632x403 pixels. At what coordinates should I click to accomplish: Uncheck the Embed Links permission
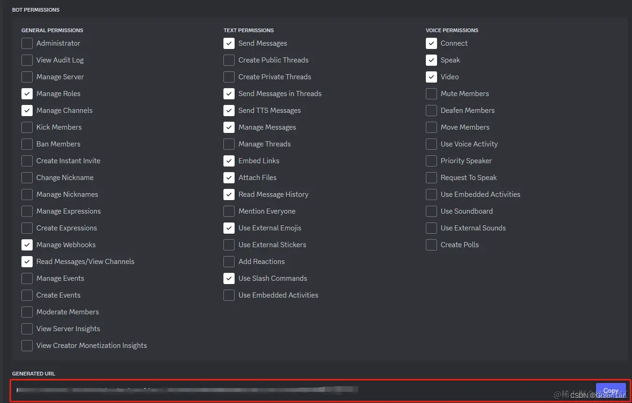(229, 161)
